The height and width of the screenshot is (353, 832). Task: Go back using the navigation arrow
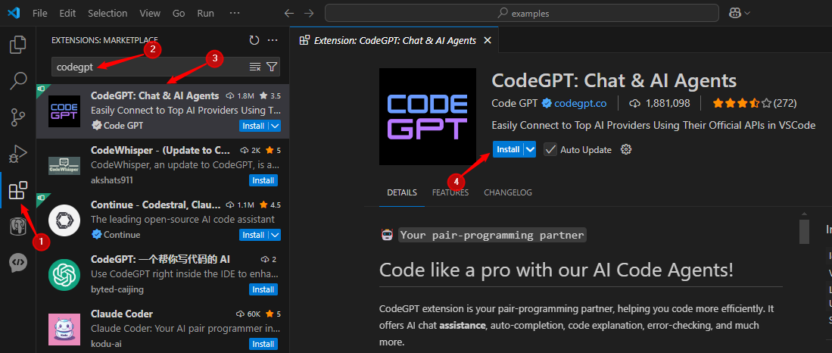coord(288,14)
